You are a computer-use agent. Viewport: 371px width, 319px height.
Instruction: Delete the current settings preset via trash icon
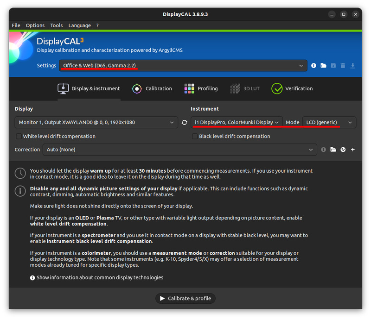[x=343, y=66]
